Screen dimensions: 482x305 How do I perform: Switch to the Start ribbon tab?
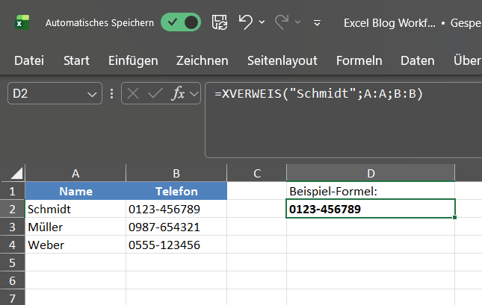76,60
